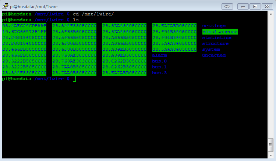Close the PuTTY terminal window
The width and height of the screenshot is (276, 161).
(x=266, y=6)
